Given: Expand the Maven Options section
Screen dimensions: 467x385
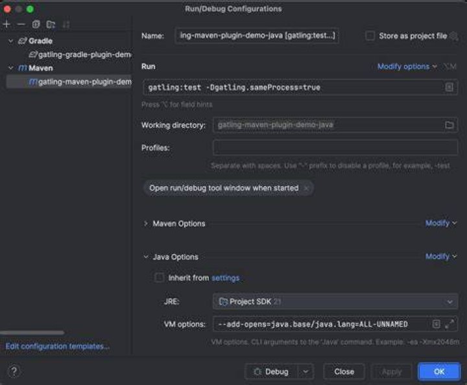Looking at the screenshot, I should pyautogui.click(x=146, y=224).
